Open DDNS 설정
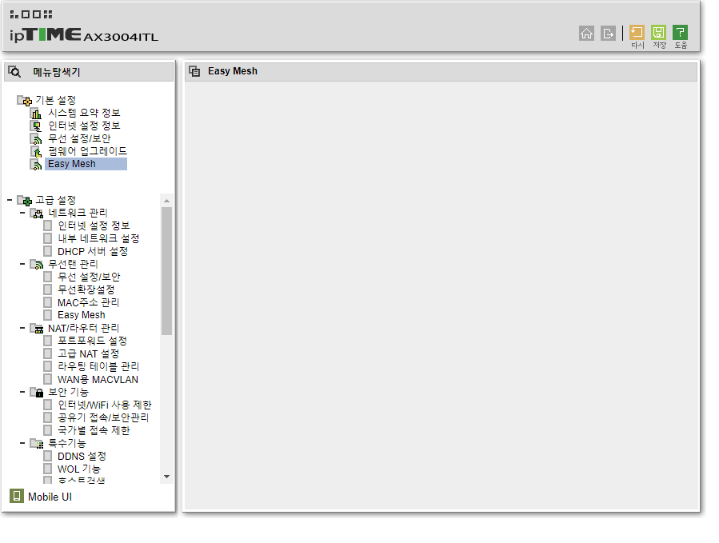The height and width of the screenshot is (543, 719). point(82,456)
